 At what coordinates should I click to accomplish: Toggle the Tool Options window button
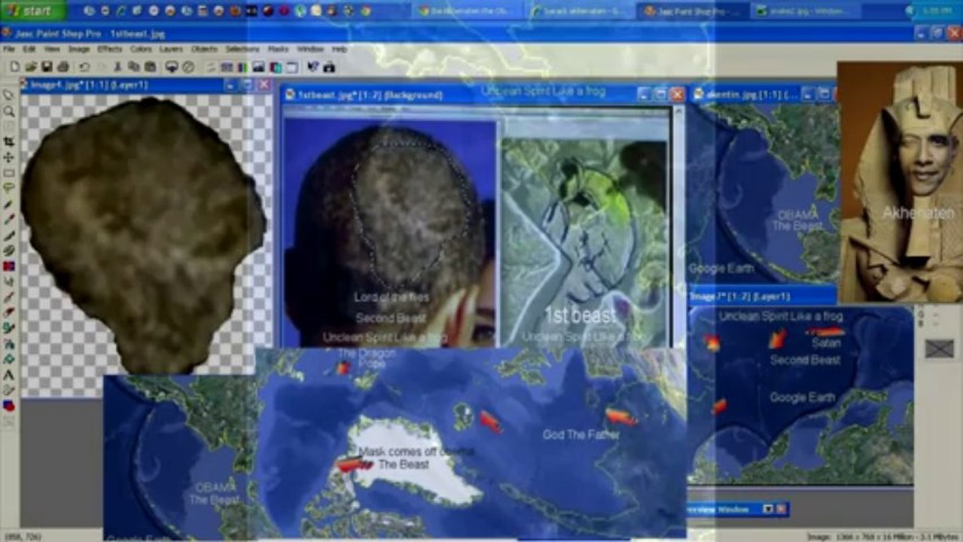(x=226, y=67)
